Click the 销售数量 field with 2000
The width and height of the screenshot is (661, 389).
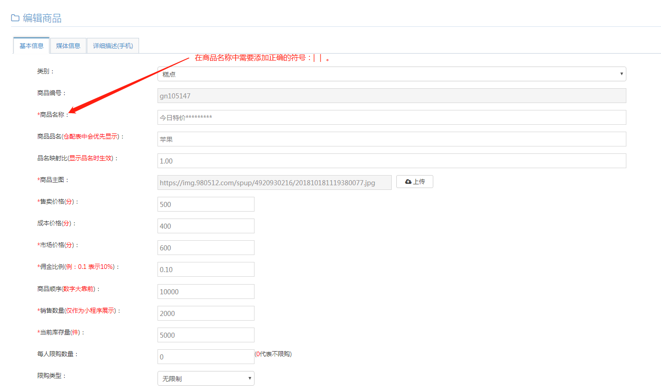point(206,313)
